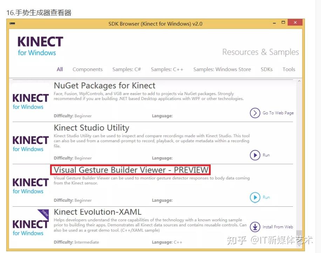
Task: Click the Go To Web Page arrow icon
Action: 255,113
